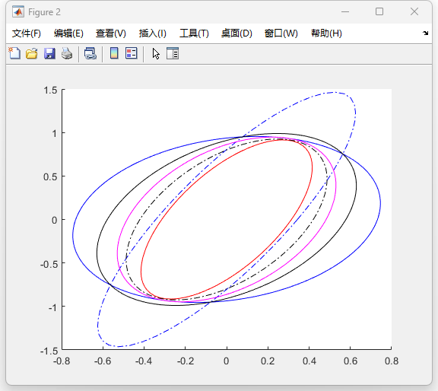
Task: Open the 桌面(D) menu
Action: [236, 33]
